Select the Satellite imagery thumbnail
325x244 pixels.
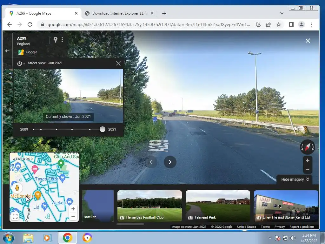[98, 206]
